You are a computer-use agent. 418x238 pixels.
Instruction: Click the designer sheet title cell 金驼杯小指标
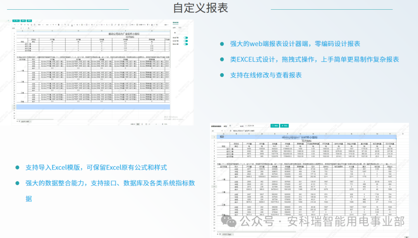tap(124, 34)
